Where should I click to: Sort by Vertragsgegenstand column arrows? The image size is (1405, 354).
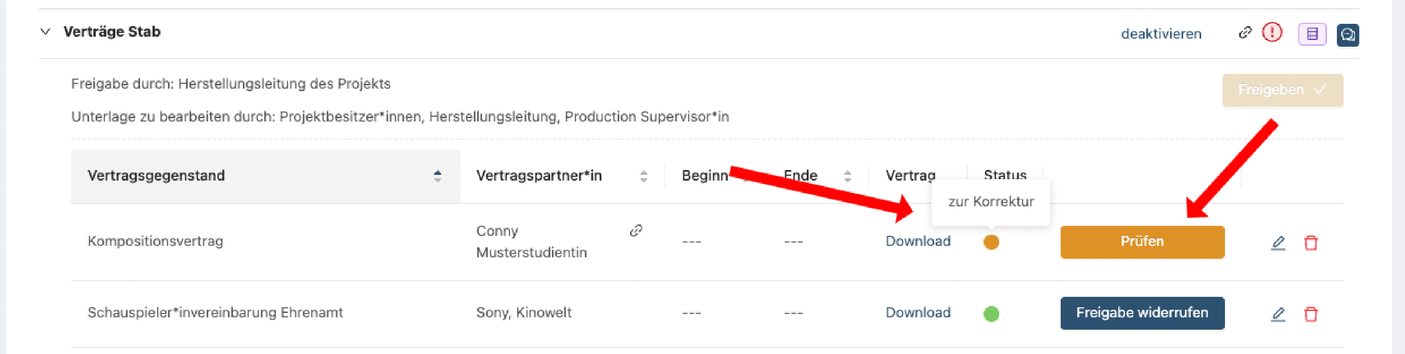tap(437, 176)
